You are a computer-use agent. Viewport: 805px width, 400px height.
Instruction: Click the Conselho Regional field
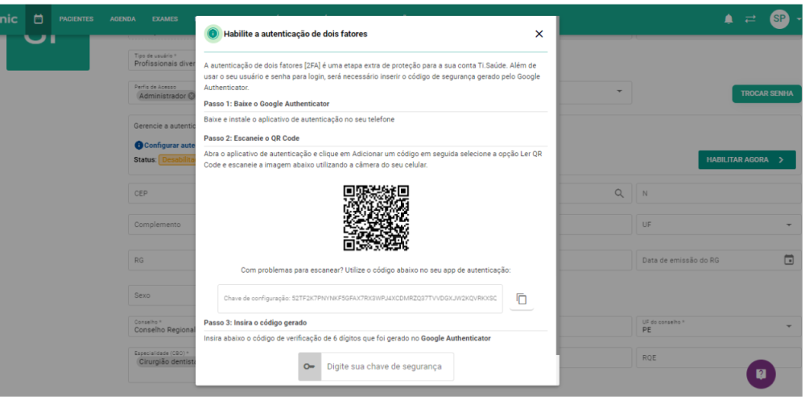tap(162, 327)
